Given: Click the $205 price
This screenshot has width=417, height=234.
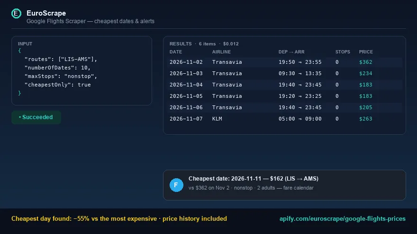Looking at the screenshot, I should coord(366,107).
